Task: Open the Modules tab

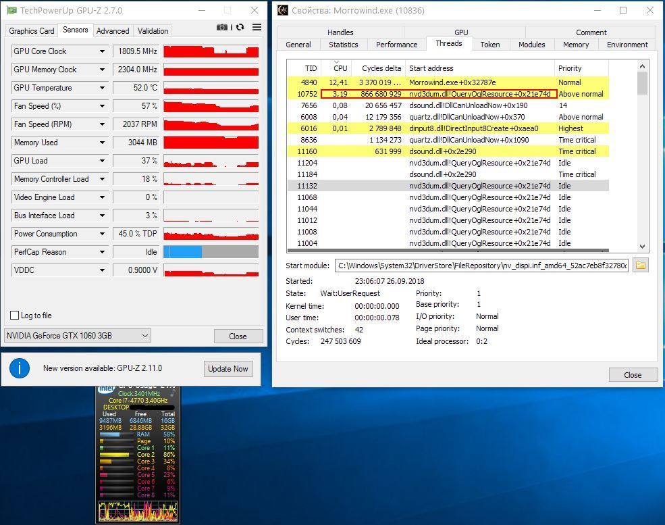Action: pyautogui.click(x=531, y=45)
